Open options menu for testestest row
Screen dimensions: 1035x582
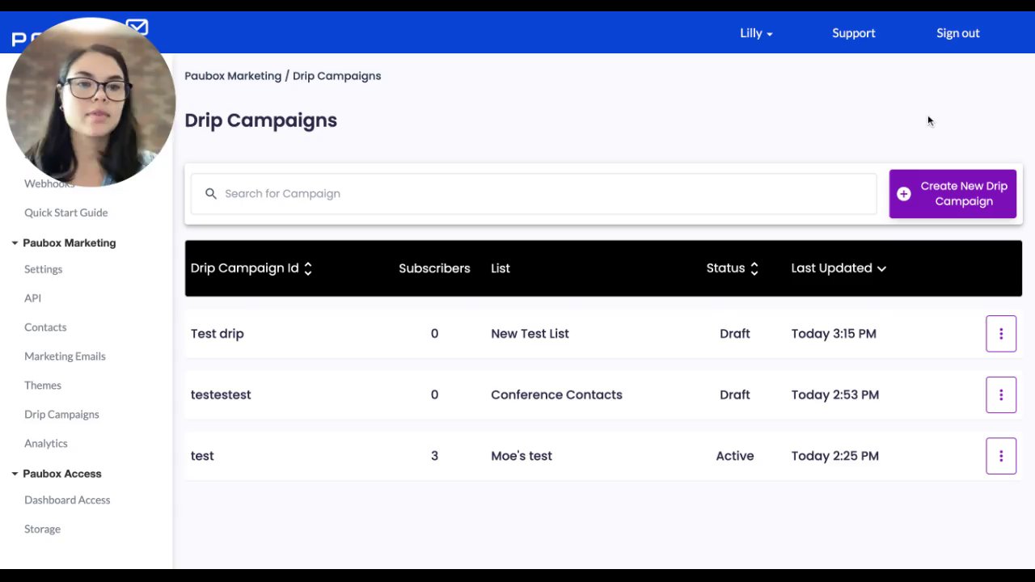tap(1001, 395)
